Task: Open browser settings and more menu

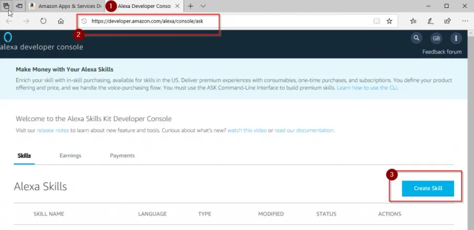Action: 465,21
